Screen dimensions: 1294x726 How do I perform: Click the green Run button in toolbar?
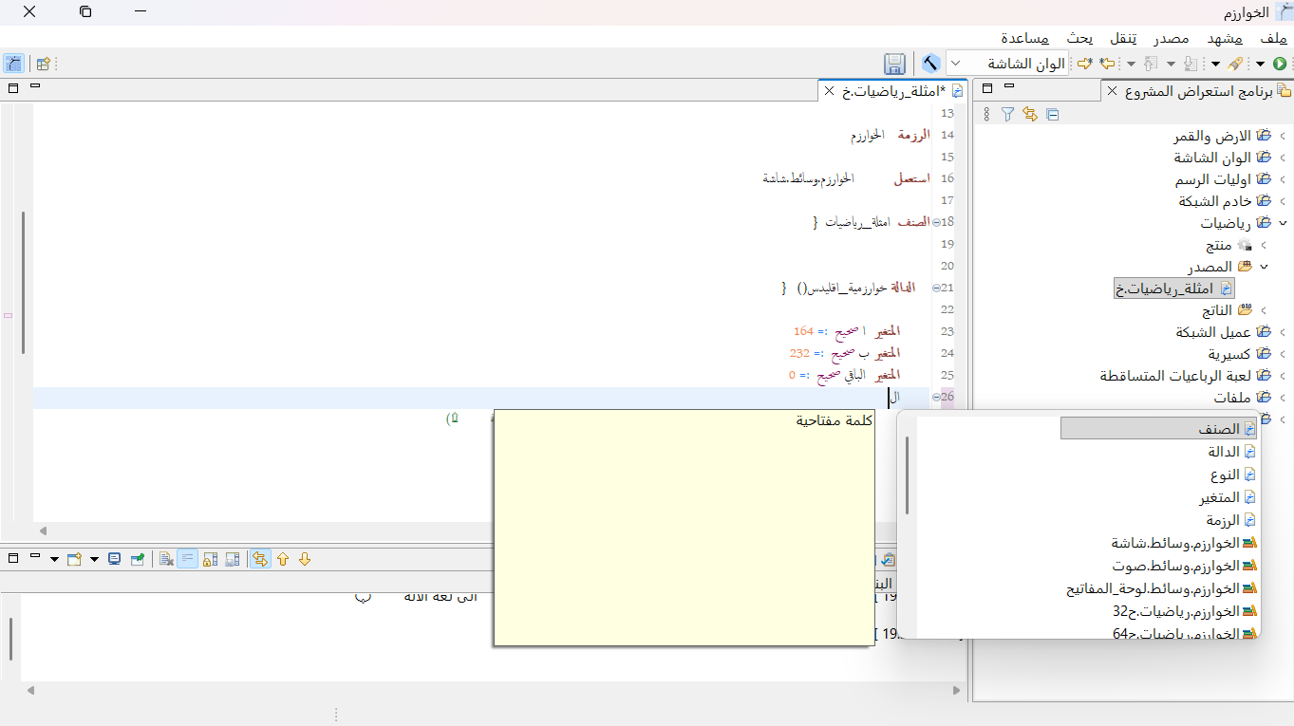(x=1279, y=64)
